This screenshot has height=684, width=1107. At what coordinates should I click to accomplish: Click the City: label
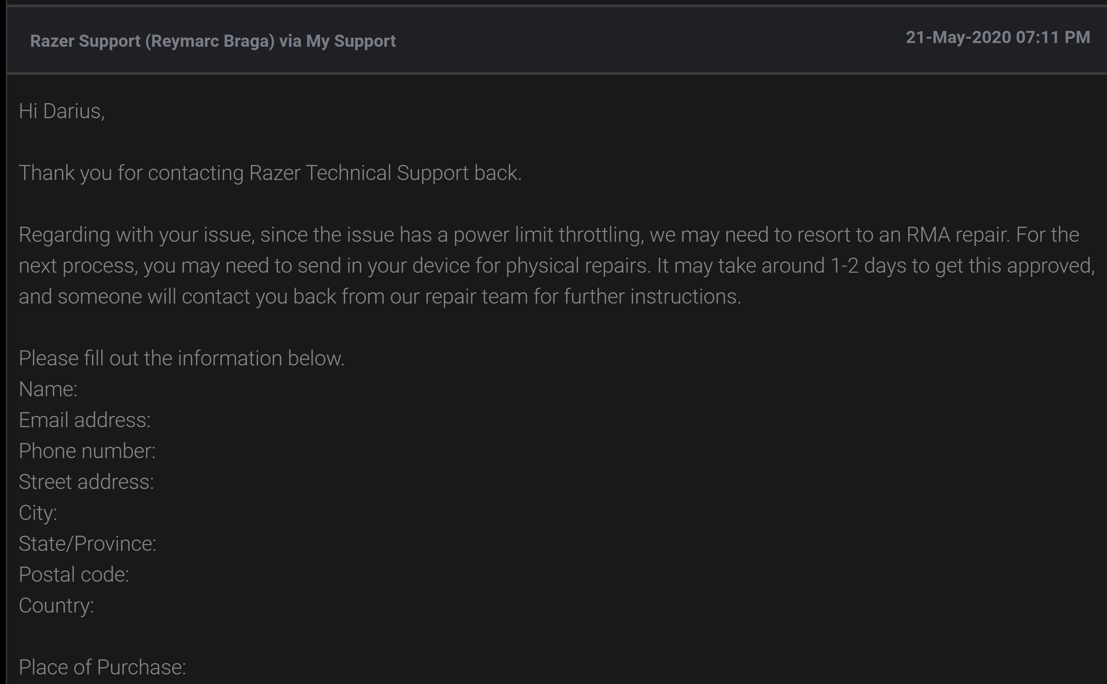(38, 513)
